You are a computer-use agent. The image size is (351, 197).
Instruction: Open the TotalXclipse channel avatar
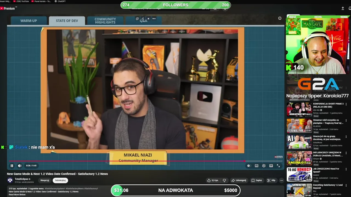(10, 180)
